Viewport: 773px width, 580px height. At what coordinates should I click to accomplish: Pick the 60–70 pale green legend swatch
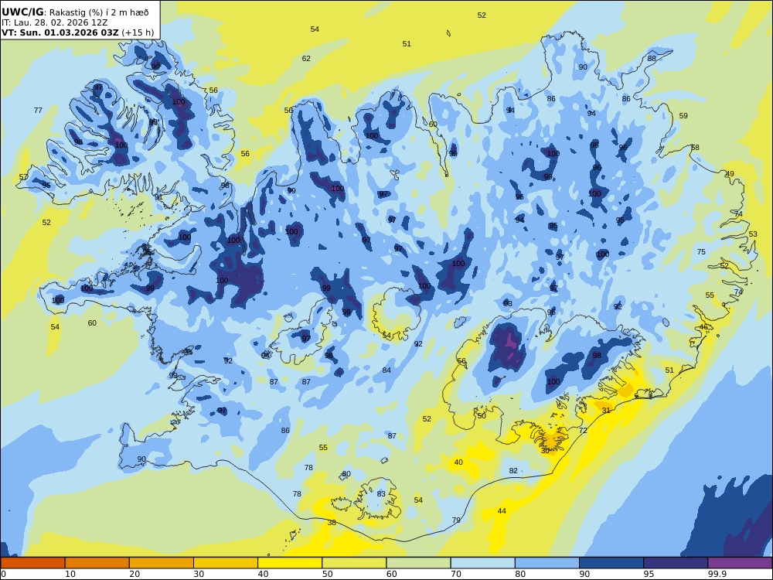pos(418,563)
